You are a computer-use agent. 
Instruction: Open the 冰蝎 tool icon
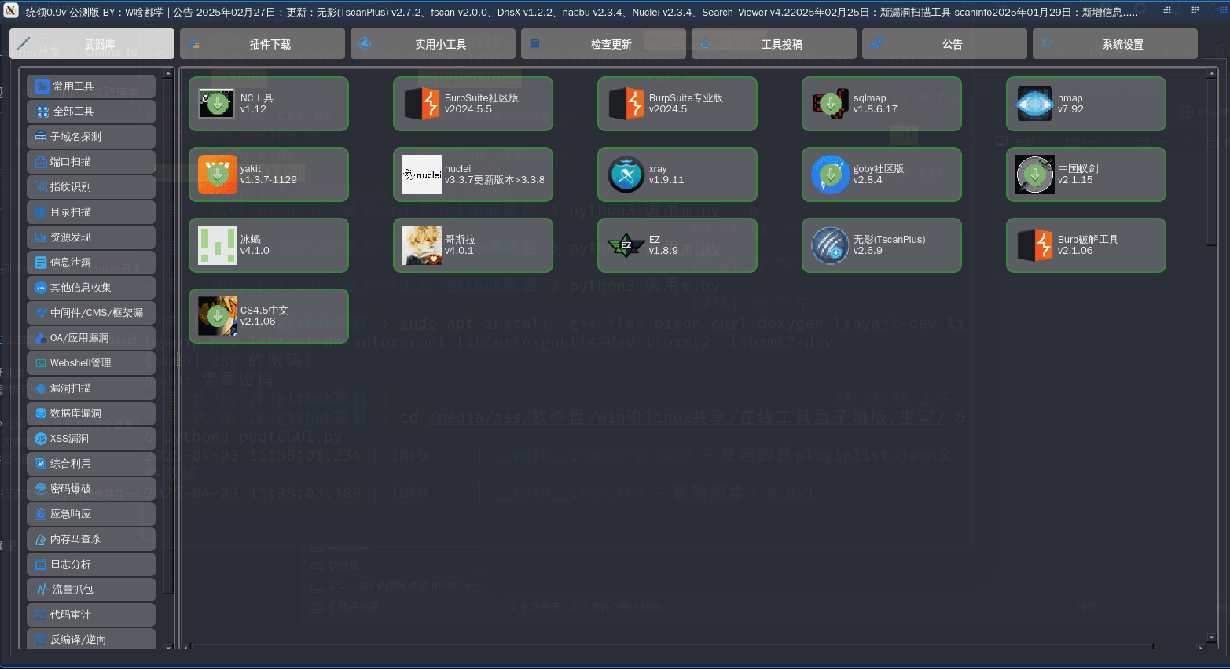[217, 245]
